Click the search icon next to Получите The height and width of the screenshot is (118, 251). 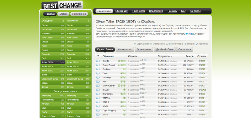pos(88,21)
